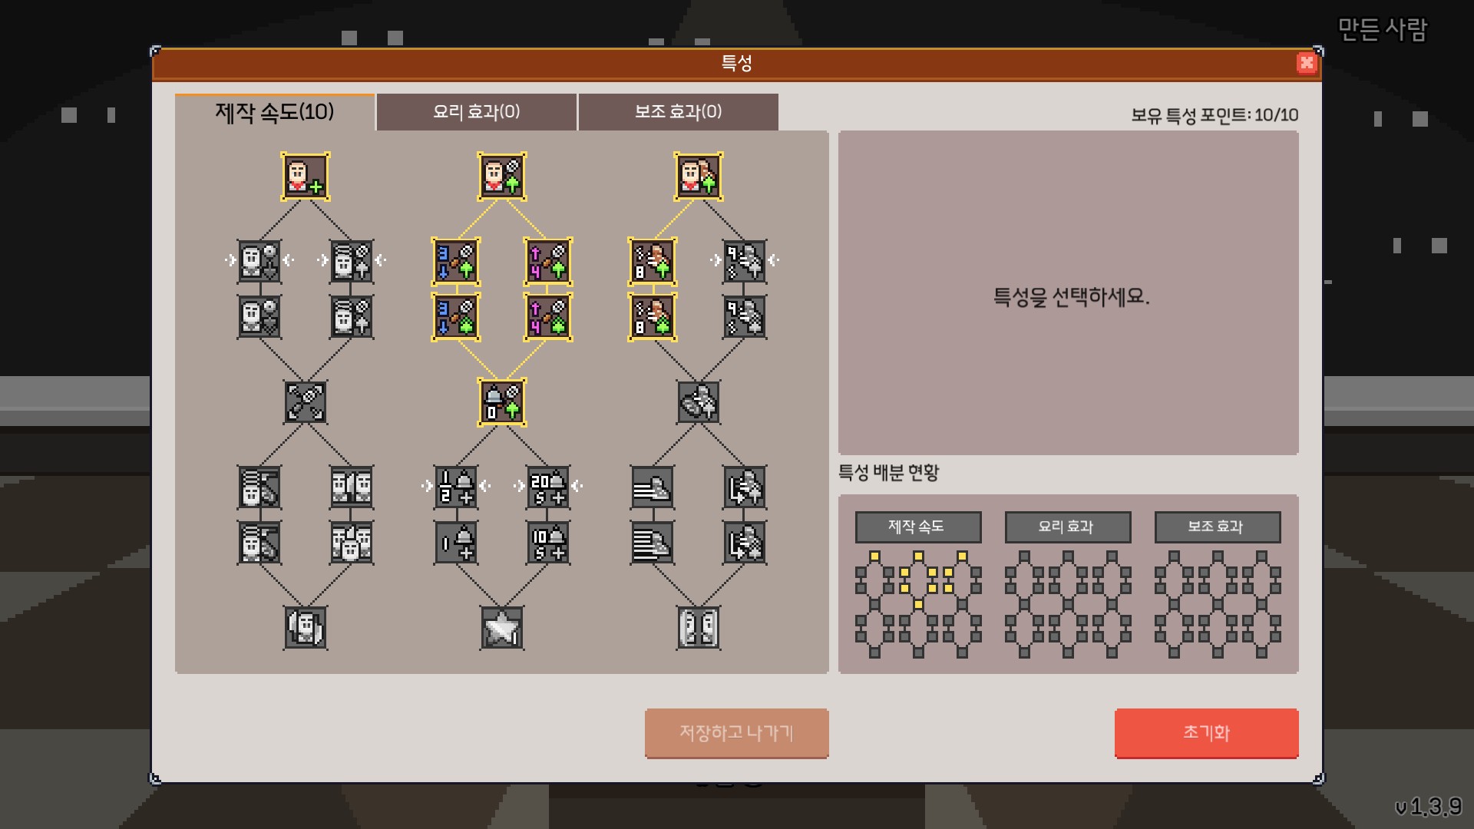This screenshot has width=1474, height=829.
Task: Close the 특성 window
Action: pyautogui.click(x=1307, y=63)
